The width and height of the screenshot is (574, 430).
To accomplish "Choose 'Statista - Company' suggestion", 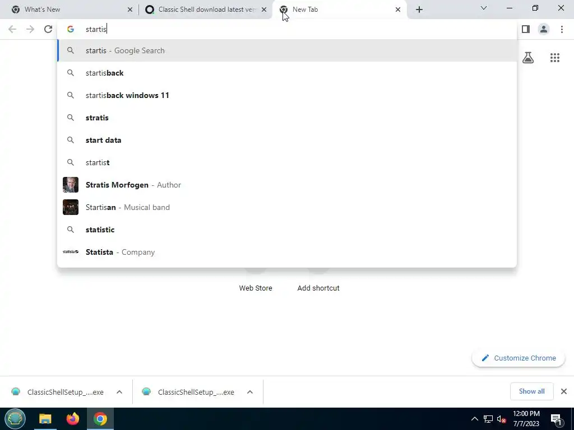I will (287, 252).
